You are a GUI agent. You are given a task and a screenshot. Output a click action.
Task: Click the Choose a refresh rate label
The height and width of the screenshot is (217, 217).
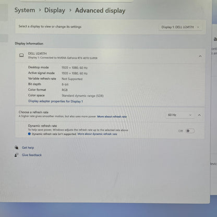[33, 112]
